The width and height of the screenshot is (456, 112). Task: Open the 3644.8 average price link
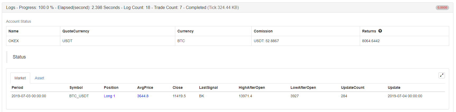(x=143, y=96)
